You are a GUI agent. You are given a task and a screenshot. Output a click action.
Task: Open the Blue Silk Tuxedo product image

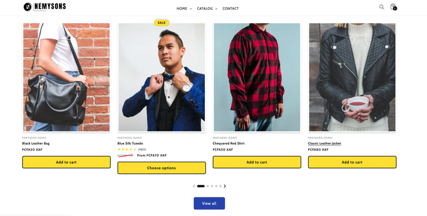[162, 77]
